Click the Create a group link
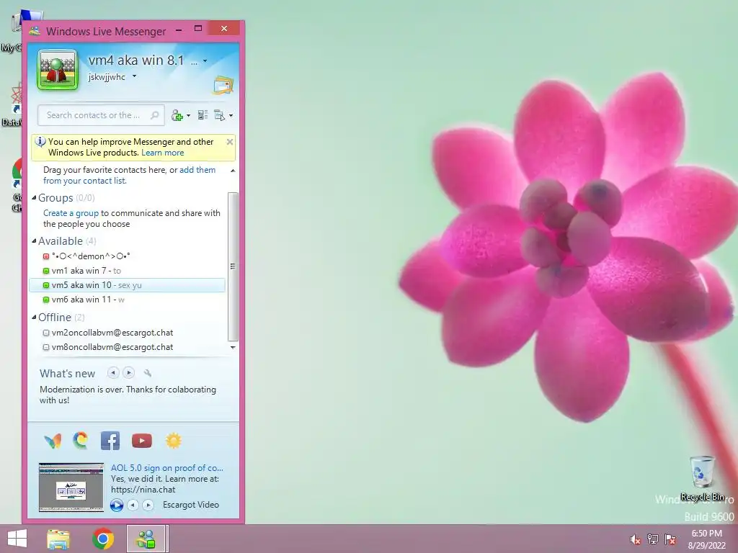Image resolution: width=738 pixels, height=553 pixels. point(71,213)
